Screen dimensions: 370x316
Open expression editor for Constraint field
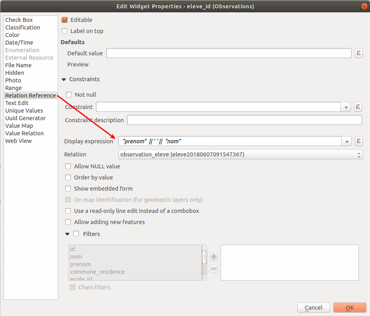point(358,107)
